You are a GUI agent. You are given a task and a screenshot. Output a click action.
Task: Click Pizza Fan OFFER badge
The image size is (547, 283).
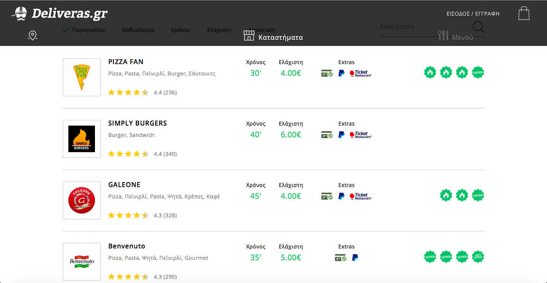[x=478, y=73]
